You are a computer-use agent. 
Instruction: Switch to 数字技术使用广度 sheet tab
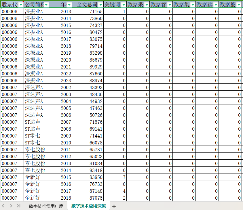(x=46, y=206)
